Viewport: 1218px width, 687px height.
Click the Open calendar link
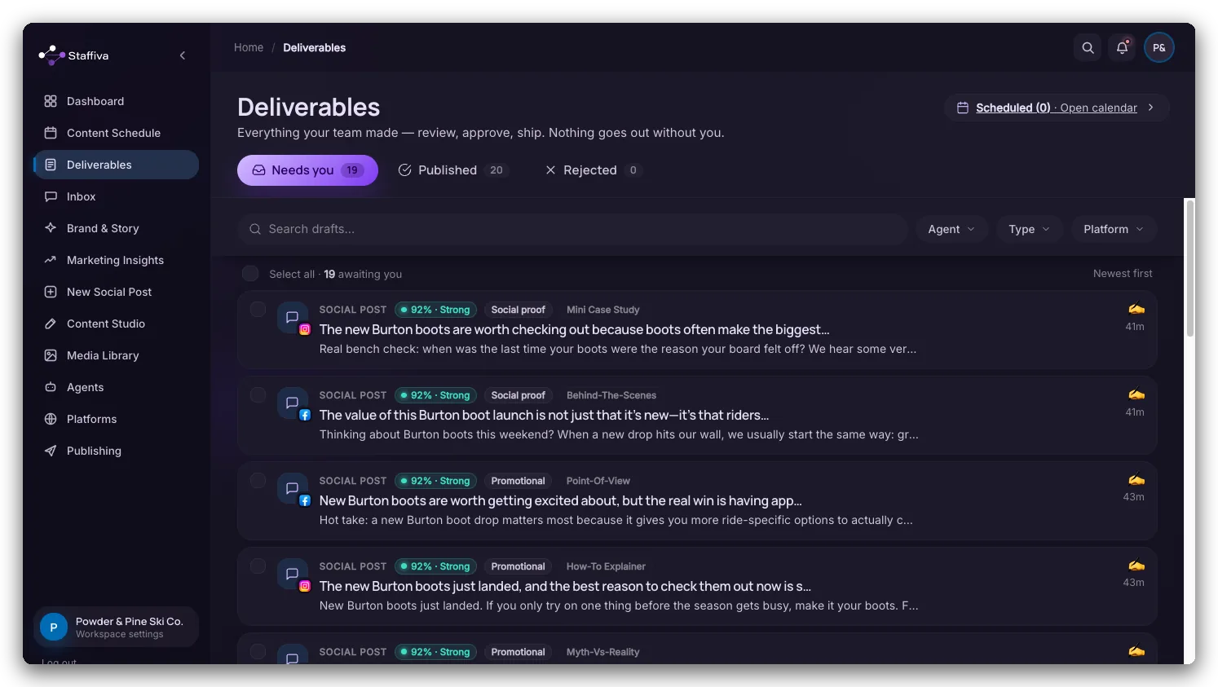pos(1098,108)
